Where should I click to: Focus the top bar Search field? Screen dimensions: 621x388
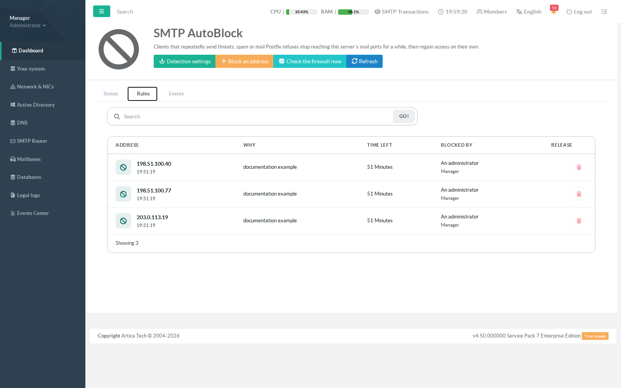tap(155, 12)
